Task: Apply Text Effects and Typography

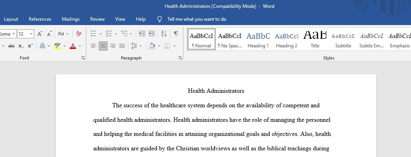Action: 42,46
